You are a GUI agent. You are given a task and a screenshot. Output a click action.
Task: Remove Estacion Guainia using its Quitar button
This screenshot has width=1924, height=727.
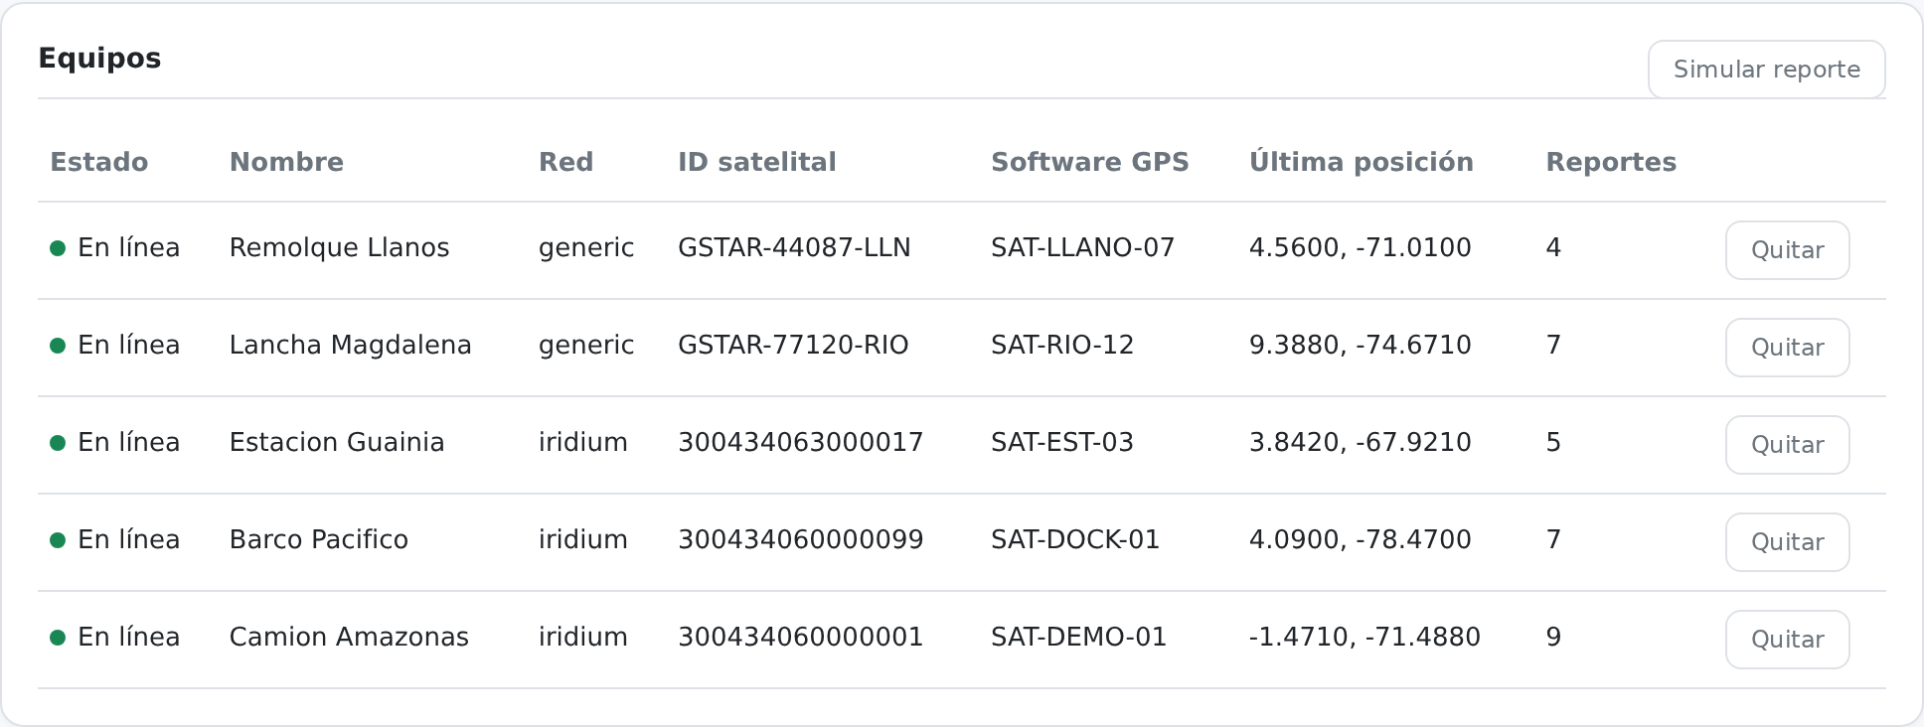pos(1787,445)
